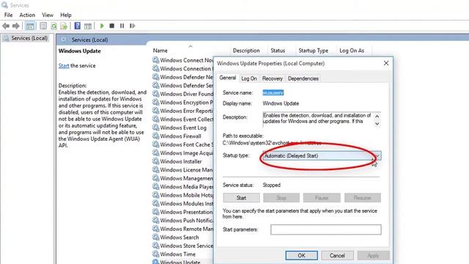Screen dimensions: 469x264
Task: Click the 'Start' the service link
Action: [x=64, y=65]
